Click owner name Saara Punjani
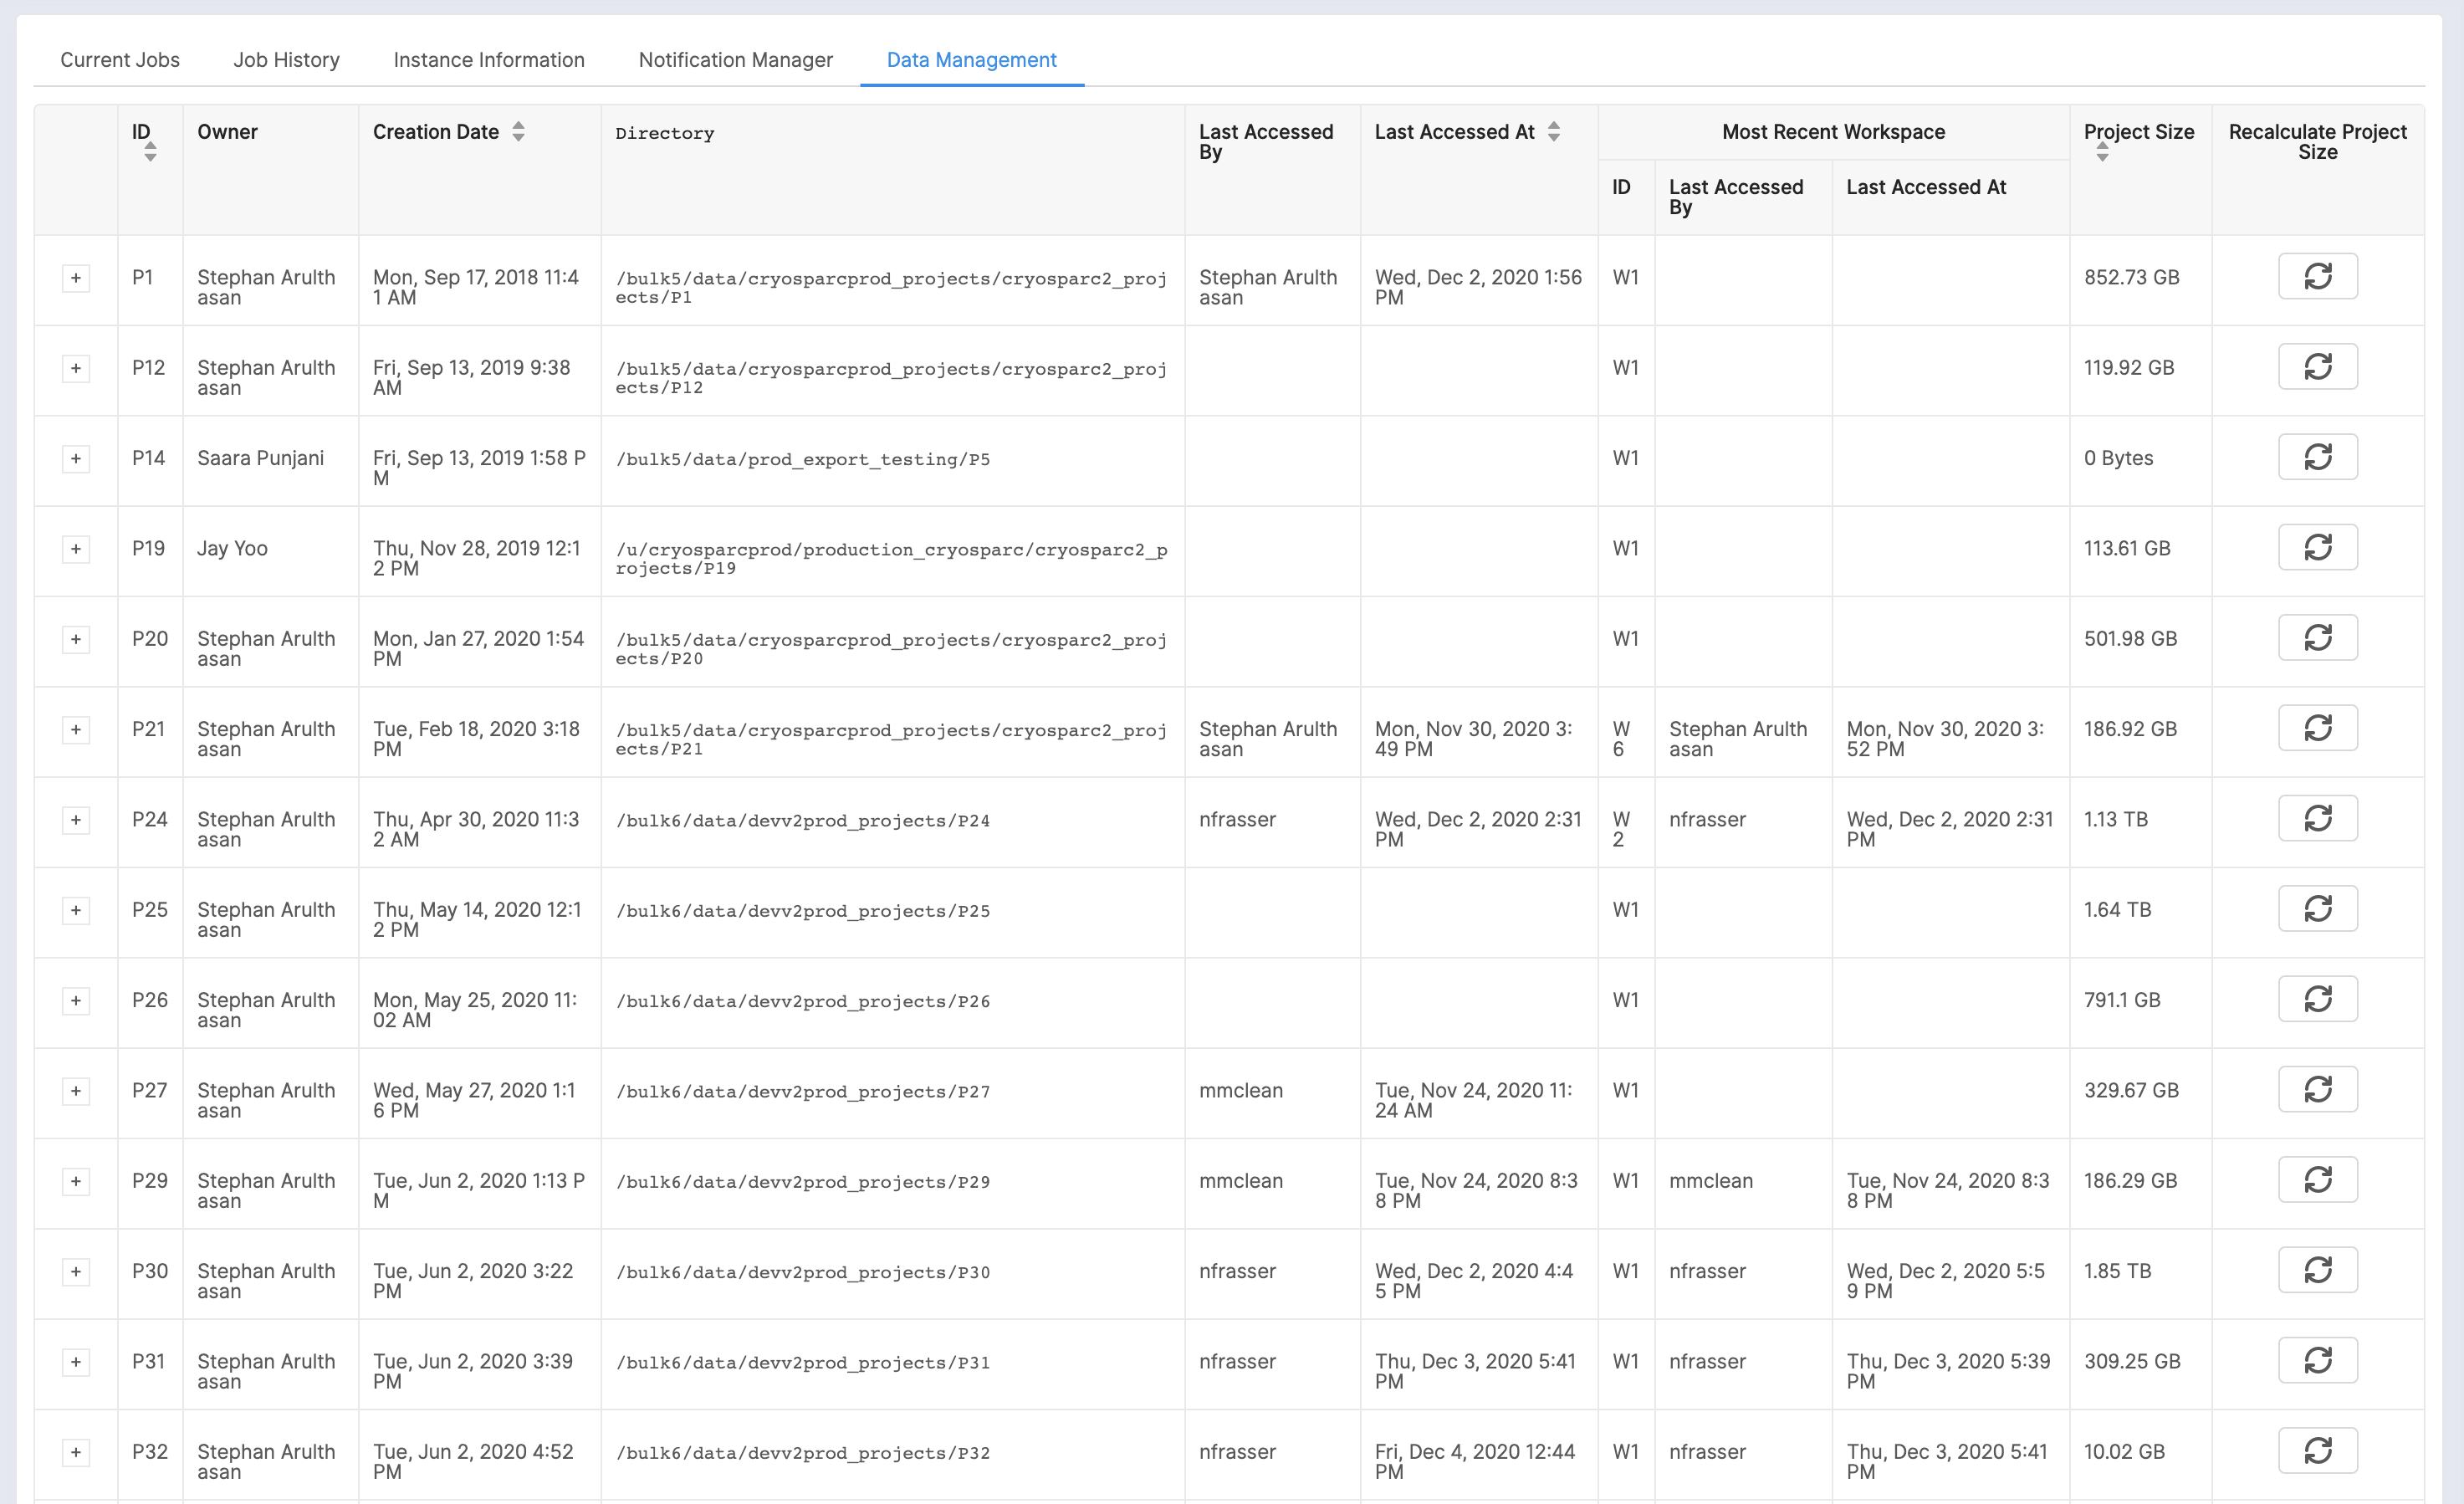The image size is (2464, 1504). (x=261, y=458)
